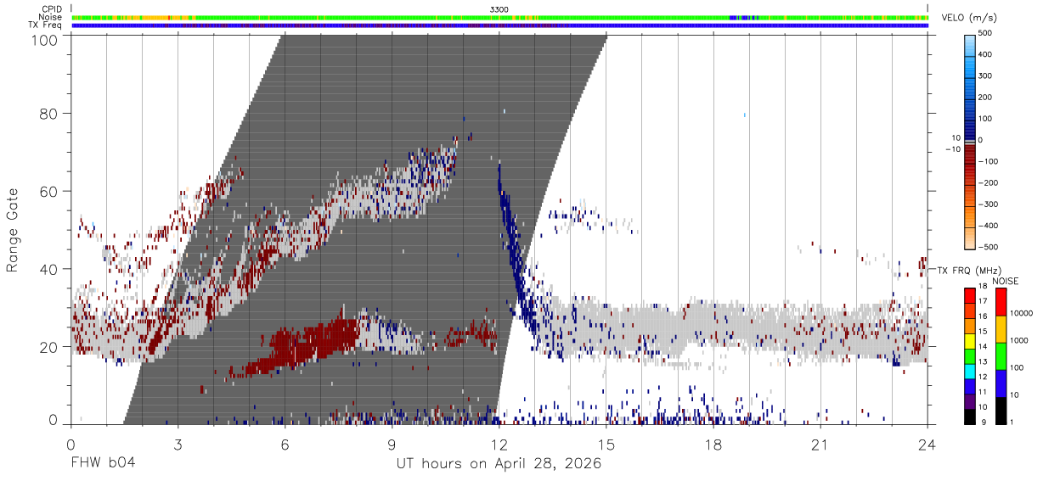The width and height of the screenshot is (1043, 481).
Task: Click range gate tick label 80
Action: click(49, 114)
